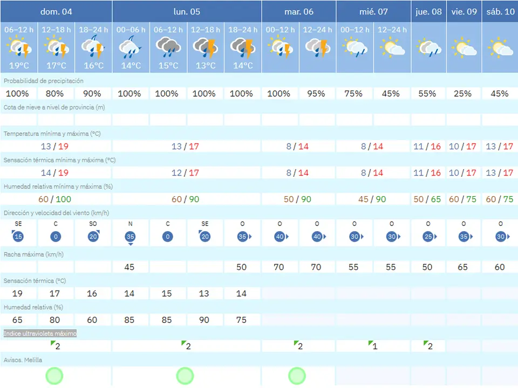Click the SE 15 wind icon for dom. 04

point(18,236)
